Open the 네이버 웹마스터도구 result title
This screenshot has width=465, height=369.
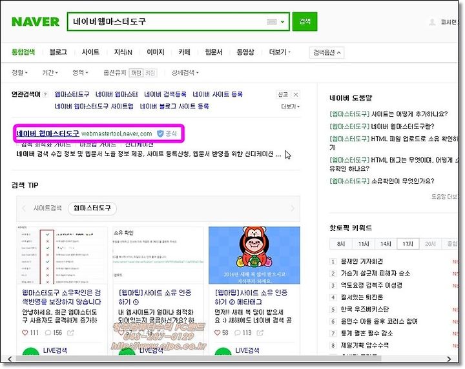pyautogui.click(x=48, y=134)
